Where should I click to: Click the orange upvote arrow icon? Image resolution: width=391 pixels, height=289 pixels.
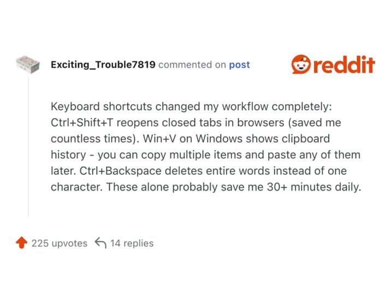tap(21, 243)
